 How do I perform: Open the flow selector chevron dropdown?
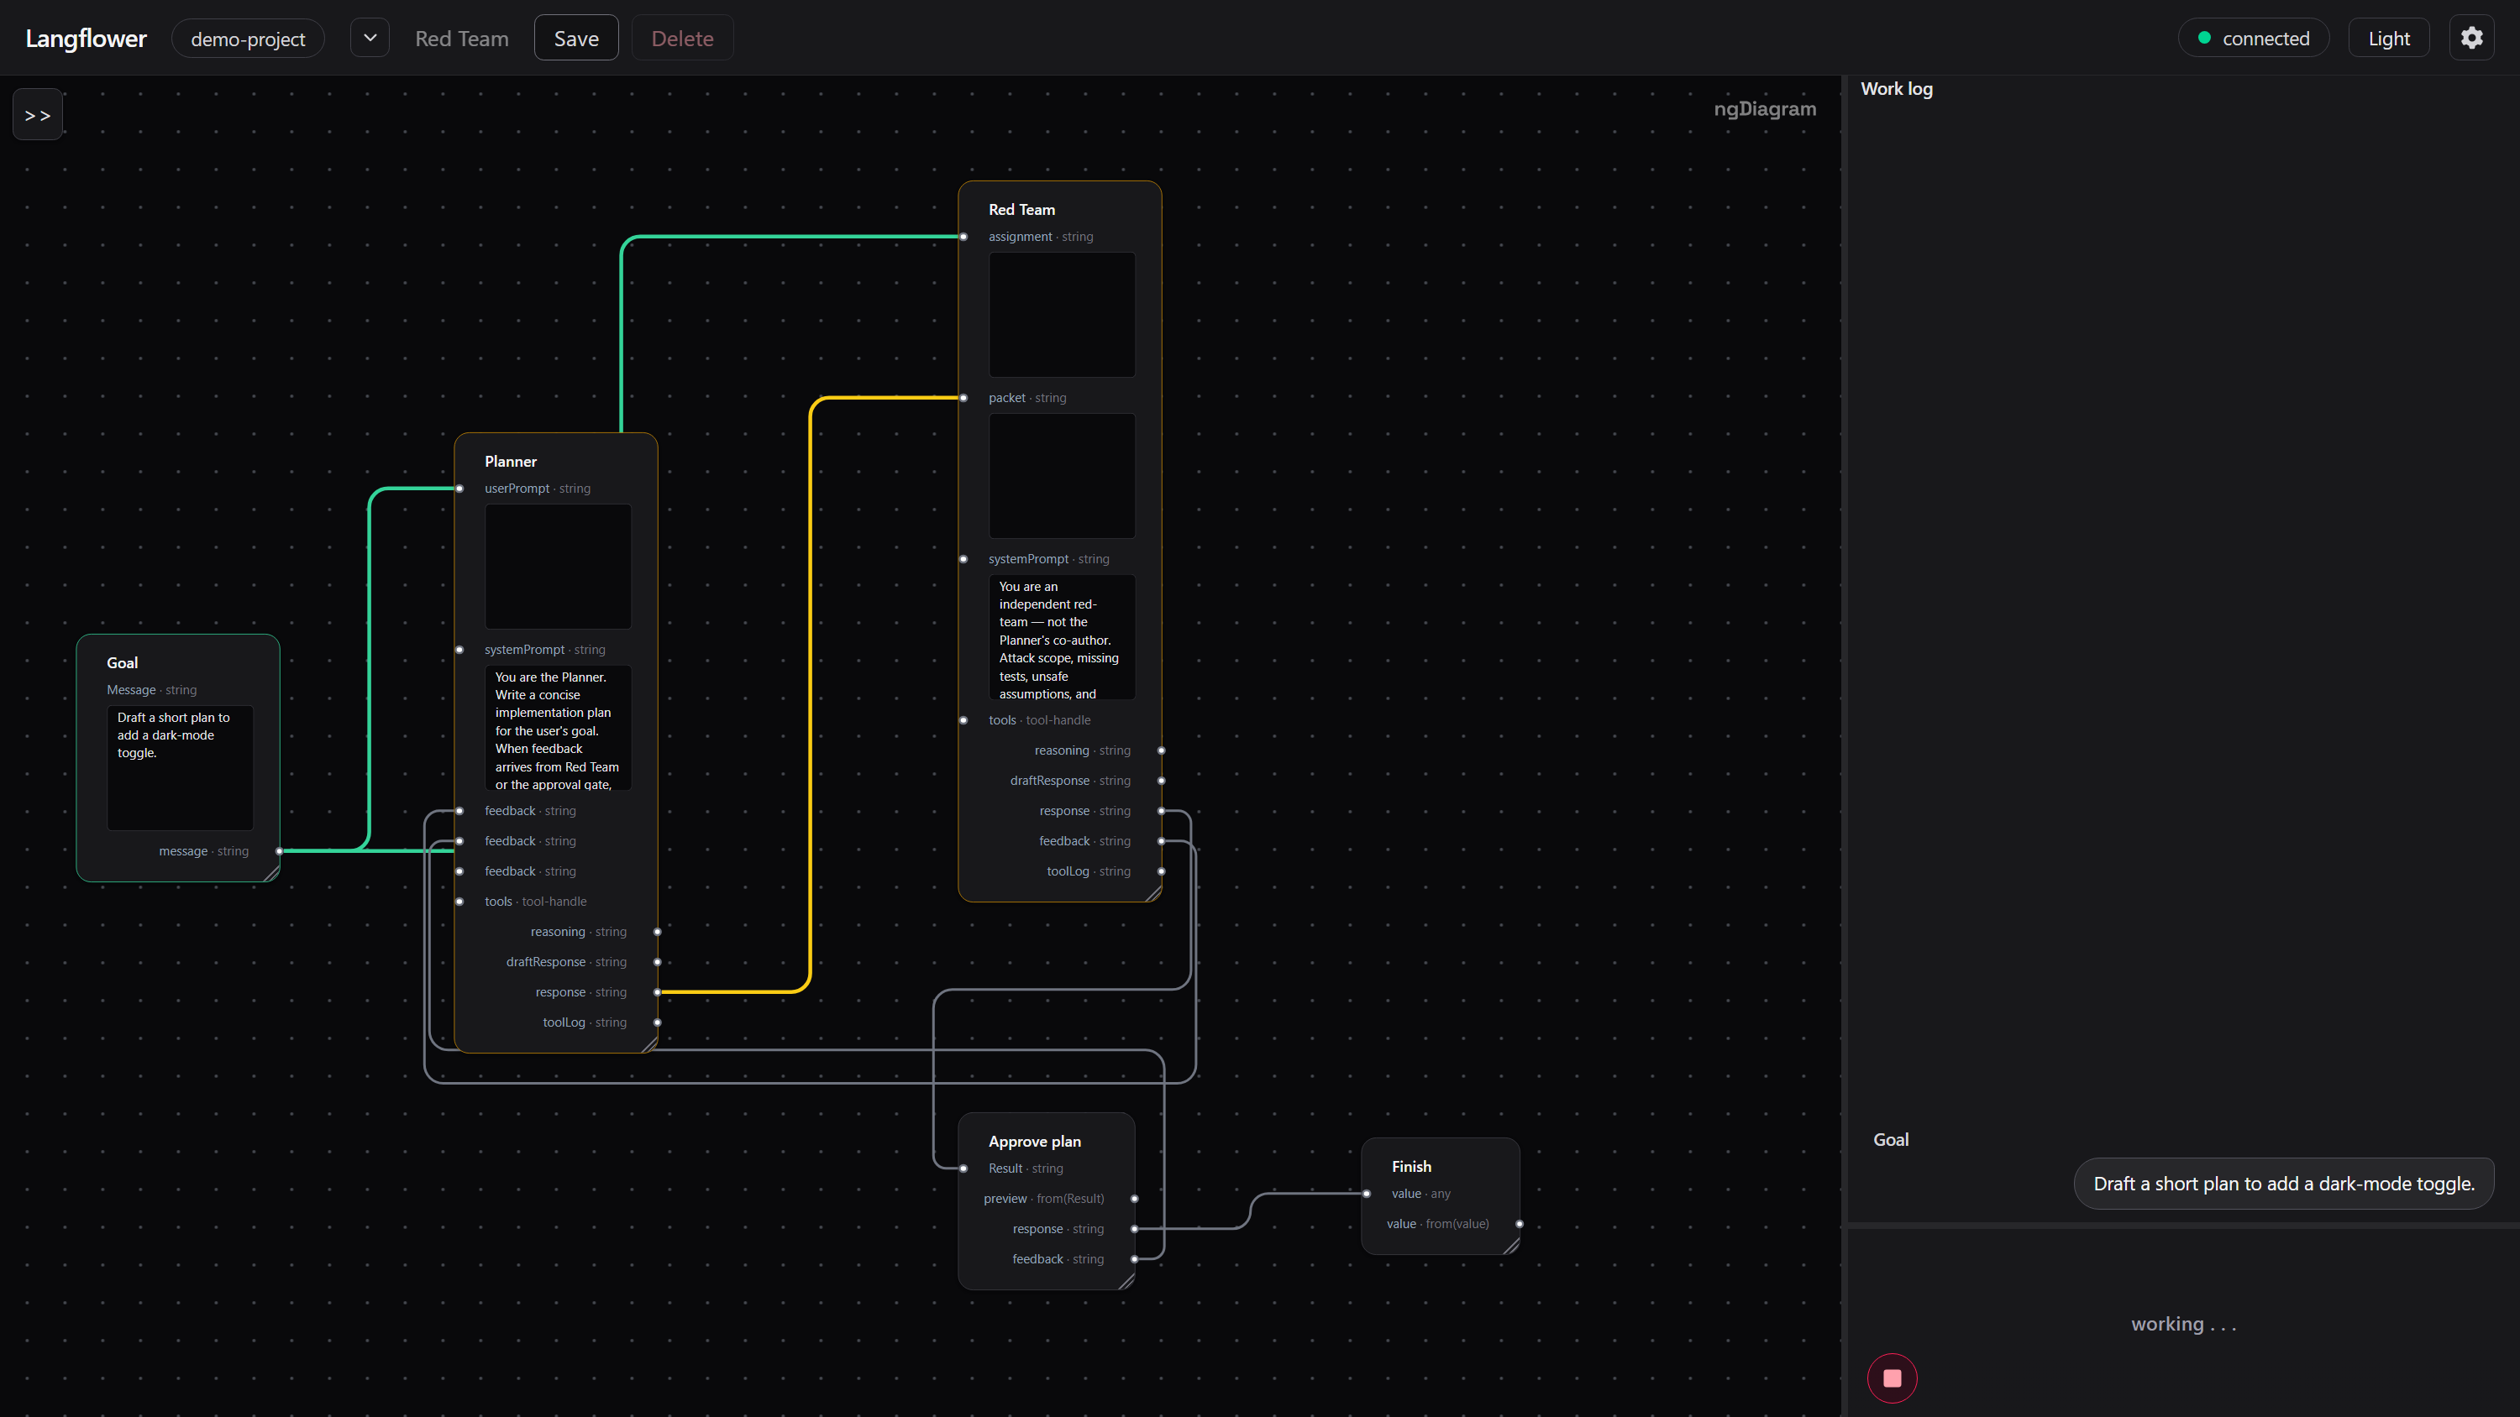pyautogui.click(x=370, y=38)
